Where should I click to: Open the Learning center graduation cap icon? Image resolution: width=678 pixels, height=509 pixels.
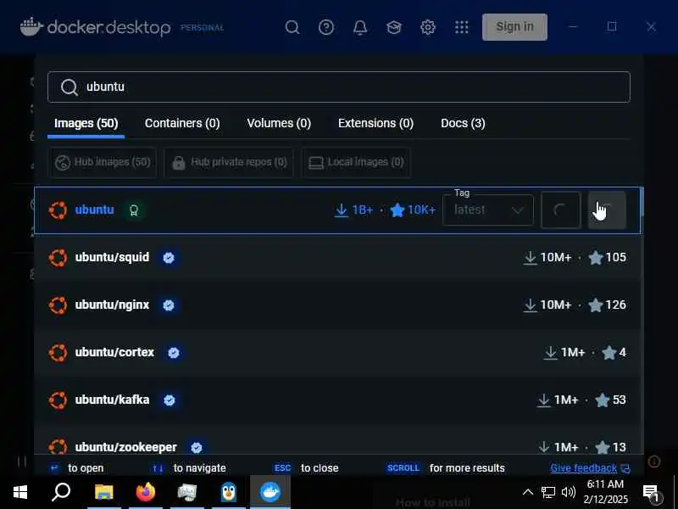[x=393, y=27]
